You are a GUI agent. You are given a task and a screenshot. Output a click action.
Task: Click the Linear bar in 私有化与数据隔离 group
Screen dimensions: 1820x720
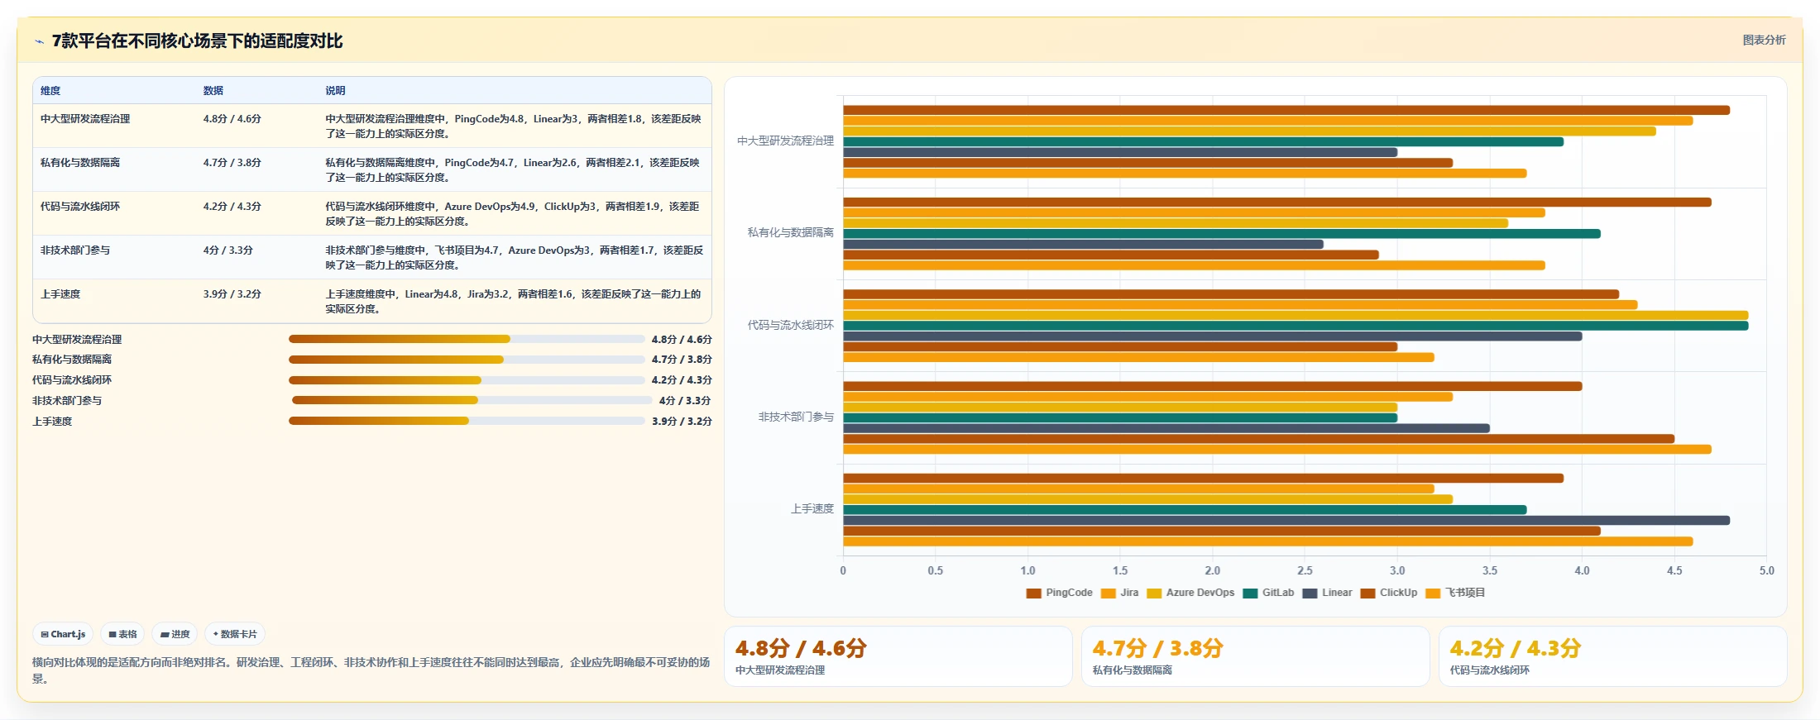pos(1083,245)
